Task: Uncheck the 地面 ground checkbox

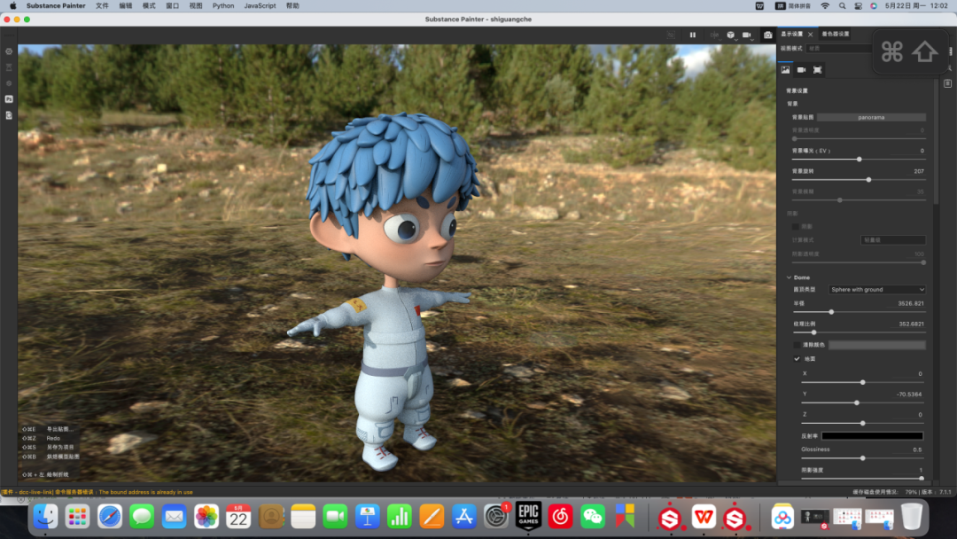Action: tap(797, 359)
